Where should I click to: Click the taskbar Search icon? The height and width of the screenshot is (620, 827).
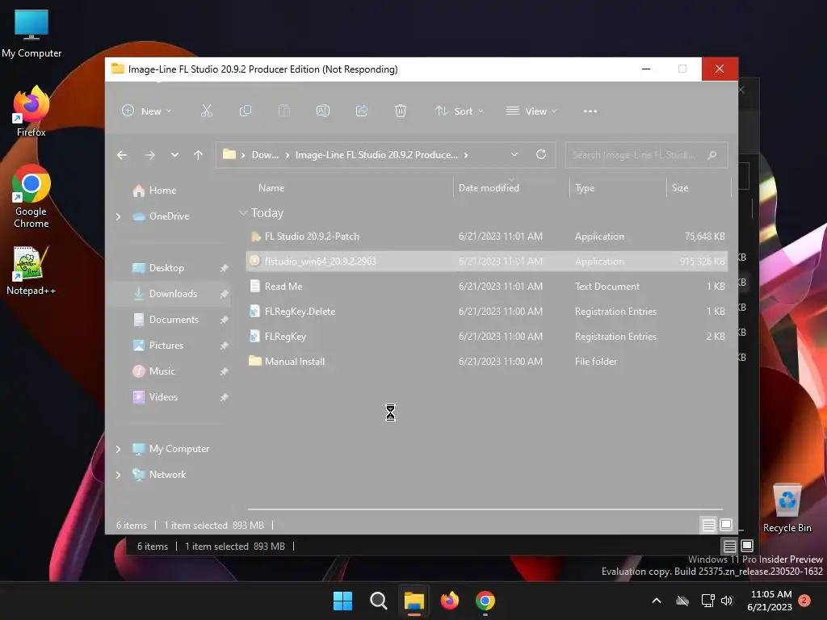(x=378, y=601)
